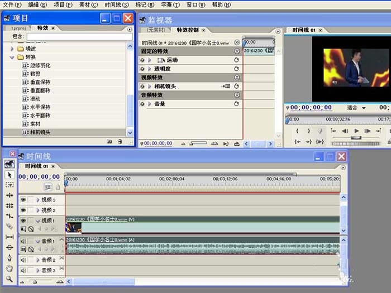
Task: Set the Out point in the monitor
Action: [x=309, y=131]
